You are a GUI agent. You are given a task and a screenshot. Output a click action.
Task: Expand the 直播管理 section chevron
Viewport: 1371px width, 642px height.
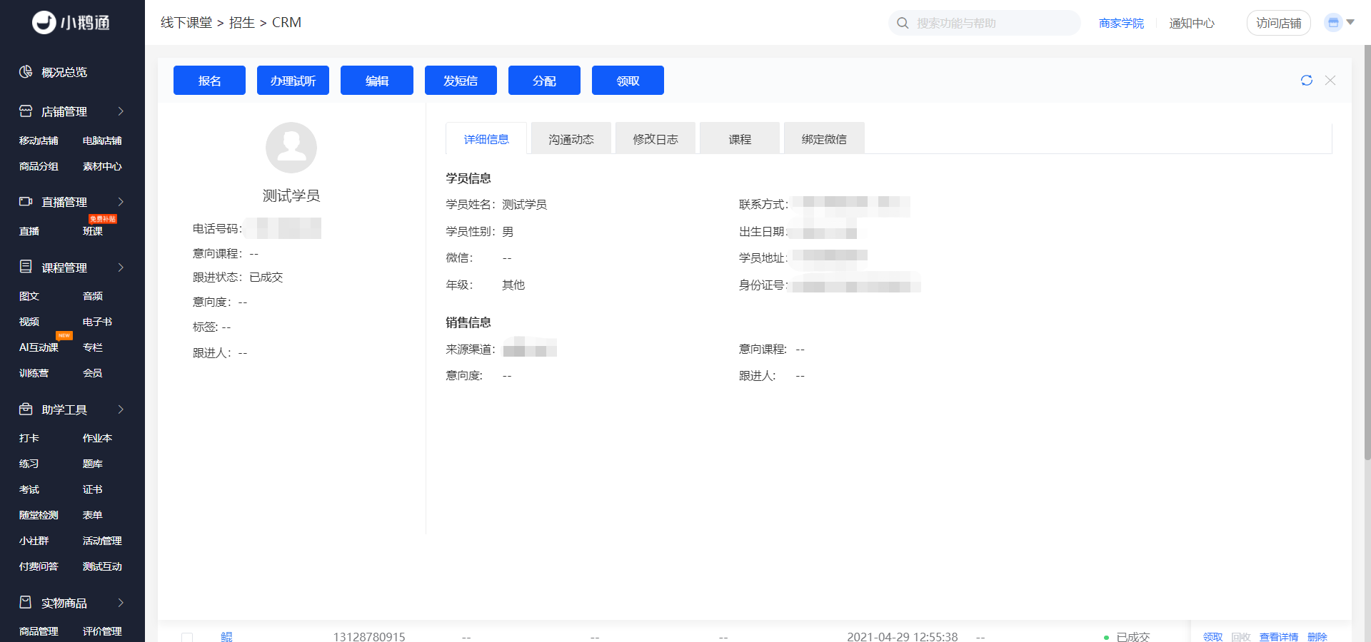(121, 202)
